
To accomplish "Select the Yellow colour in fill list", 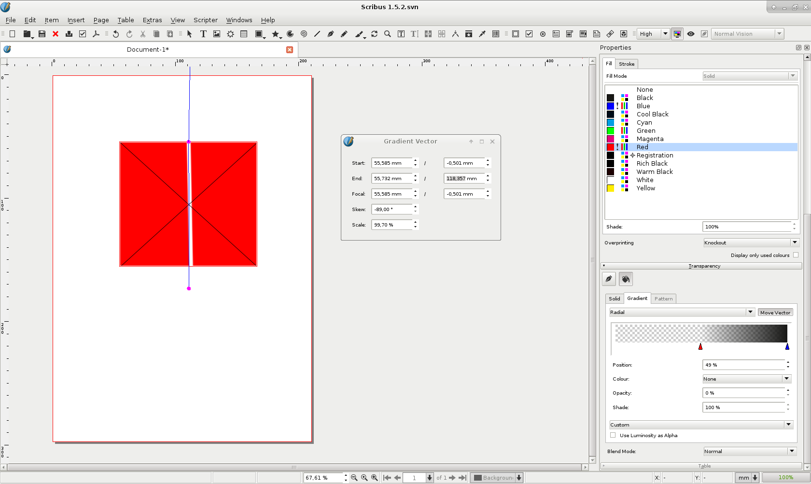I will click(645, 188).
